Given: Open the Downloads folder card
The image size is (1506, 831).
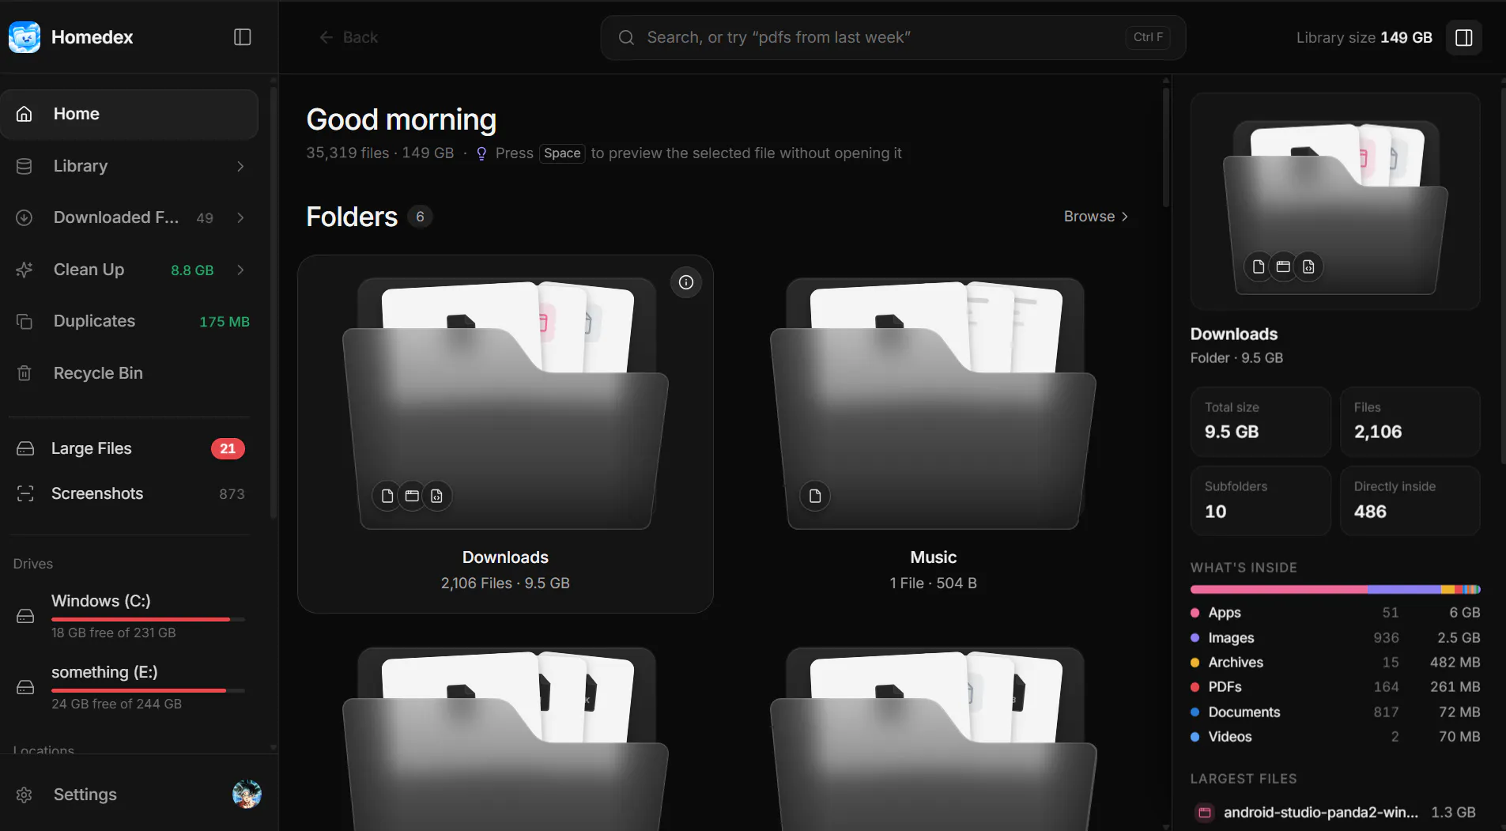Looking at the screenshot, I should (x=505, y=433).
